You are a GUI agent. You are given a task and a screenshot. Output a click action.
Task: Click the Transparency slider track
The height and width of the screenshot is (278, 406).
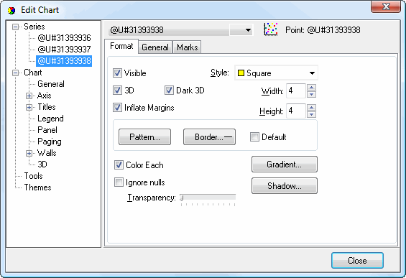(x=208, y=198)
